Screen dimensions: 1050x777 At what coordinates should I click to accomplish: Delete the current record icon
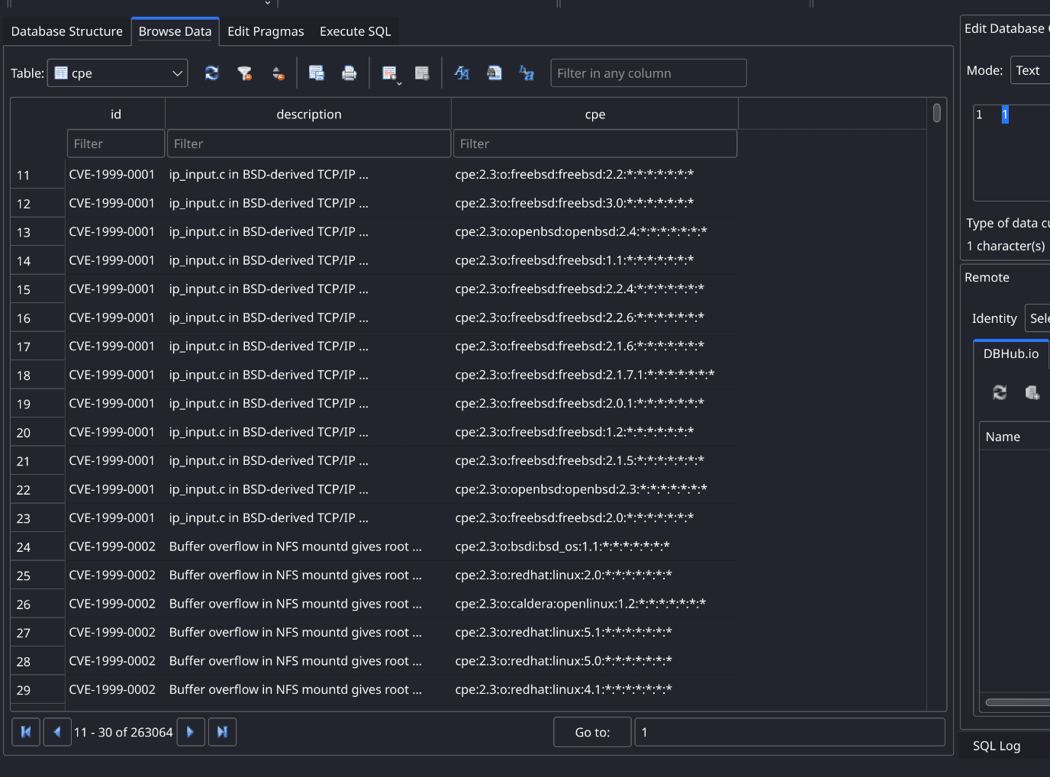tap(422, 73)
